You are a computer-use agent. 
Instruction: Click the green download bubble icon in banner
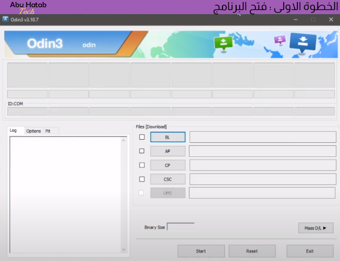coord(223,43)
